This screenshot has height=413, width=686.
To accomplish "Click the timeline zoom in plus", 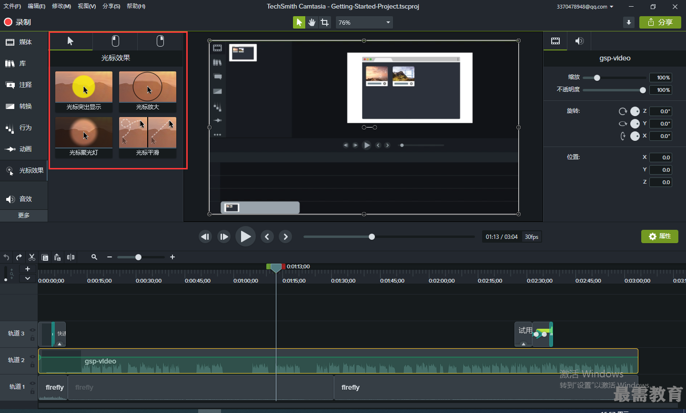I will point(172,257).
